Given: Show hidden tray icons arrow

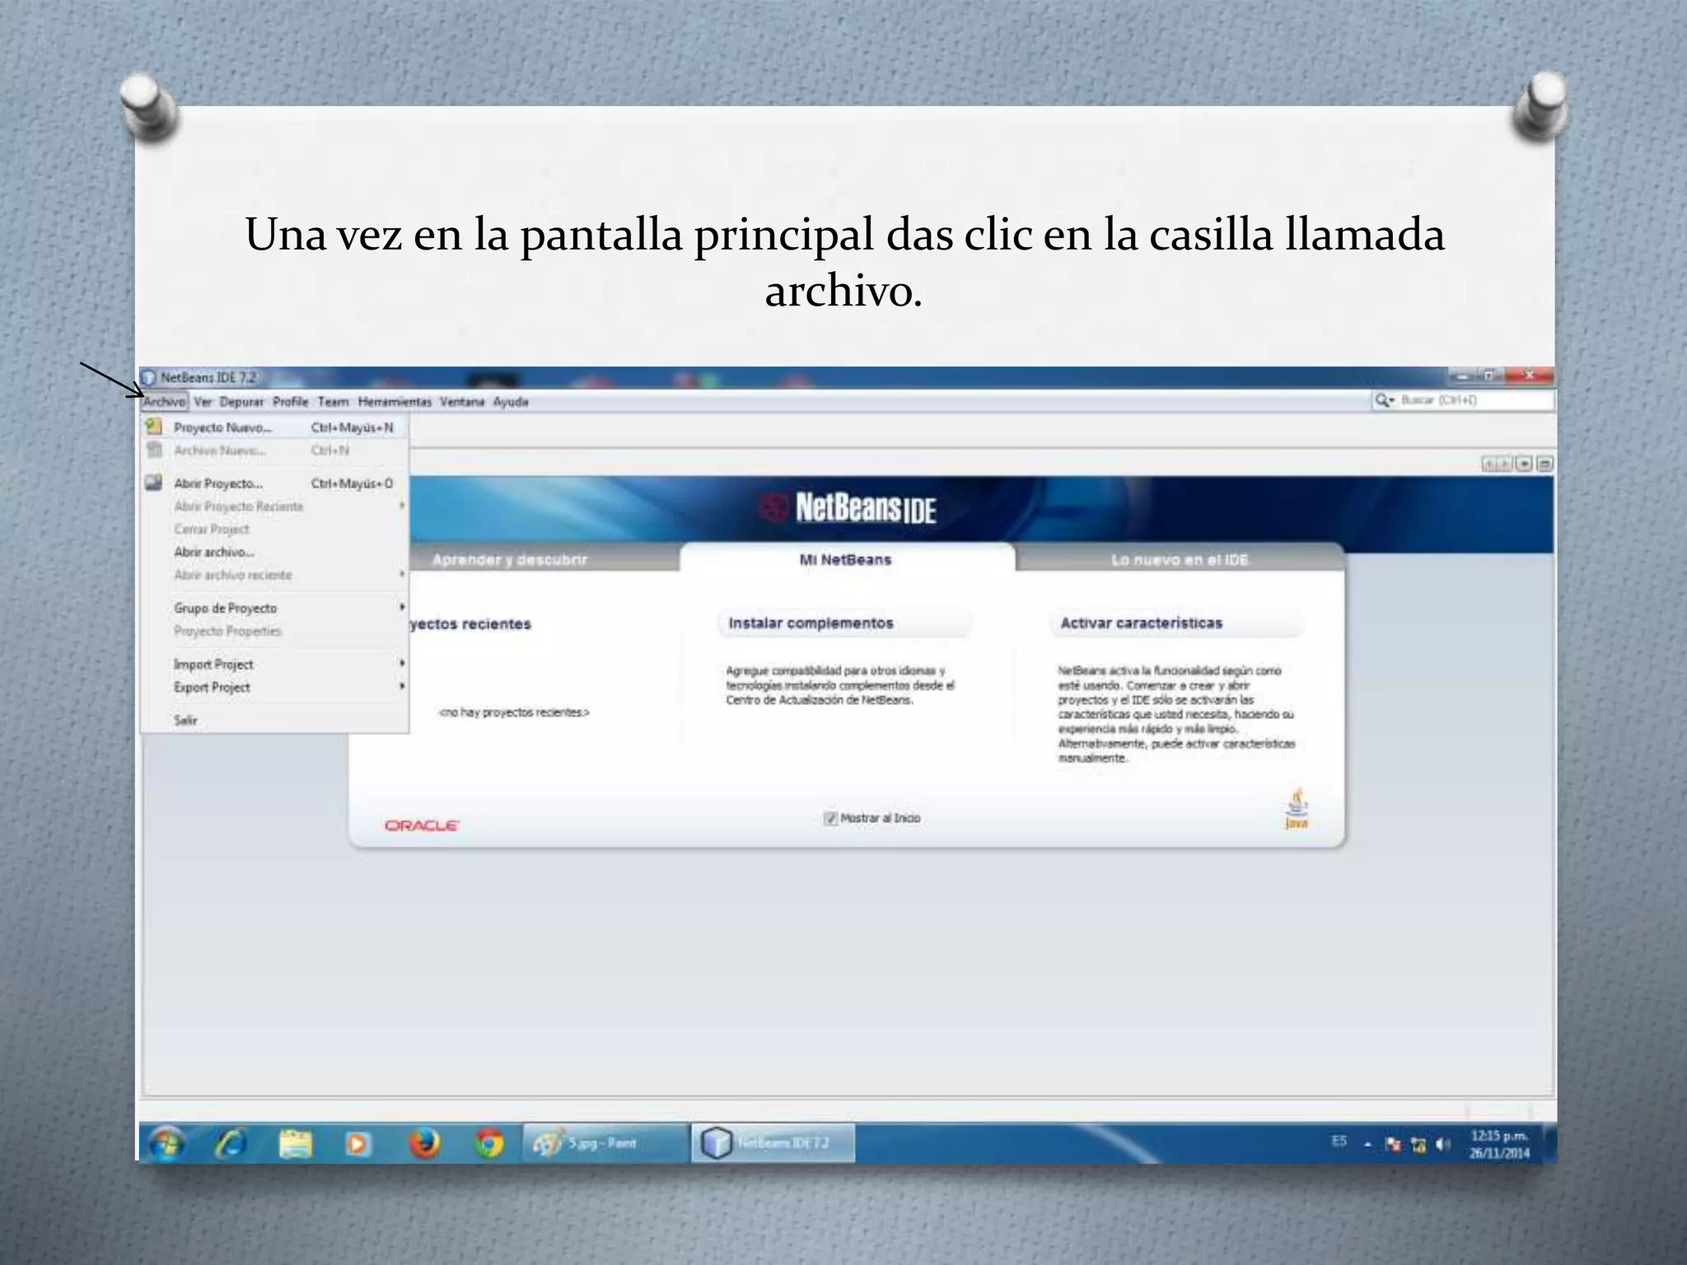Looking at the screenshot, I should click(1368, 1145).
